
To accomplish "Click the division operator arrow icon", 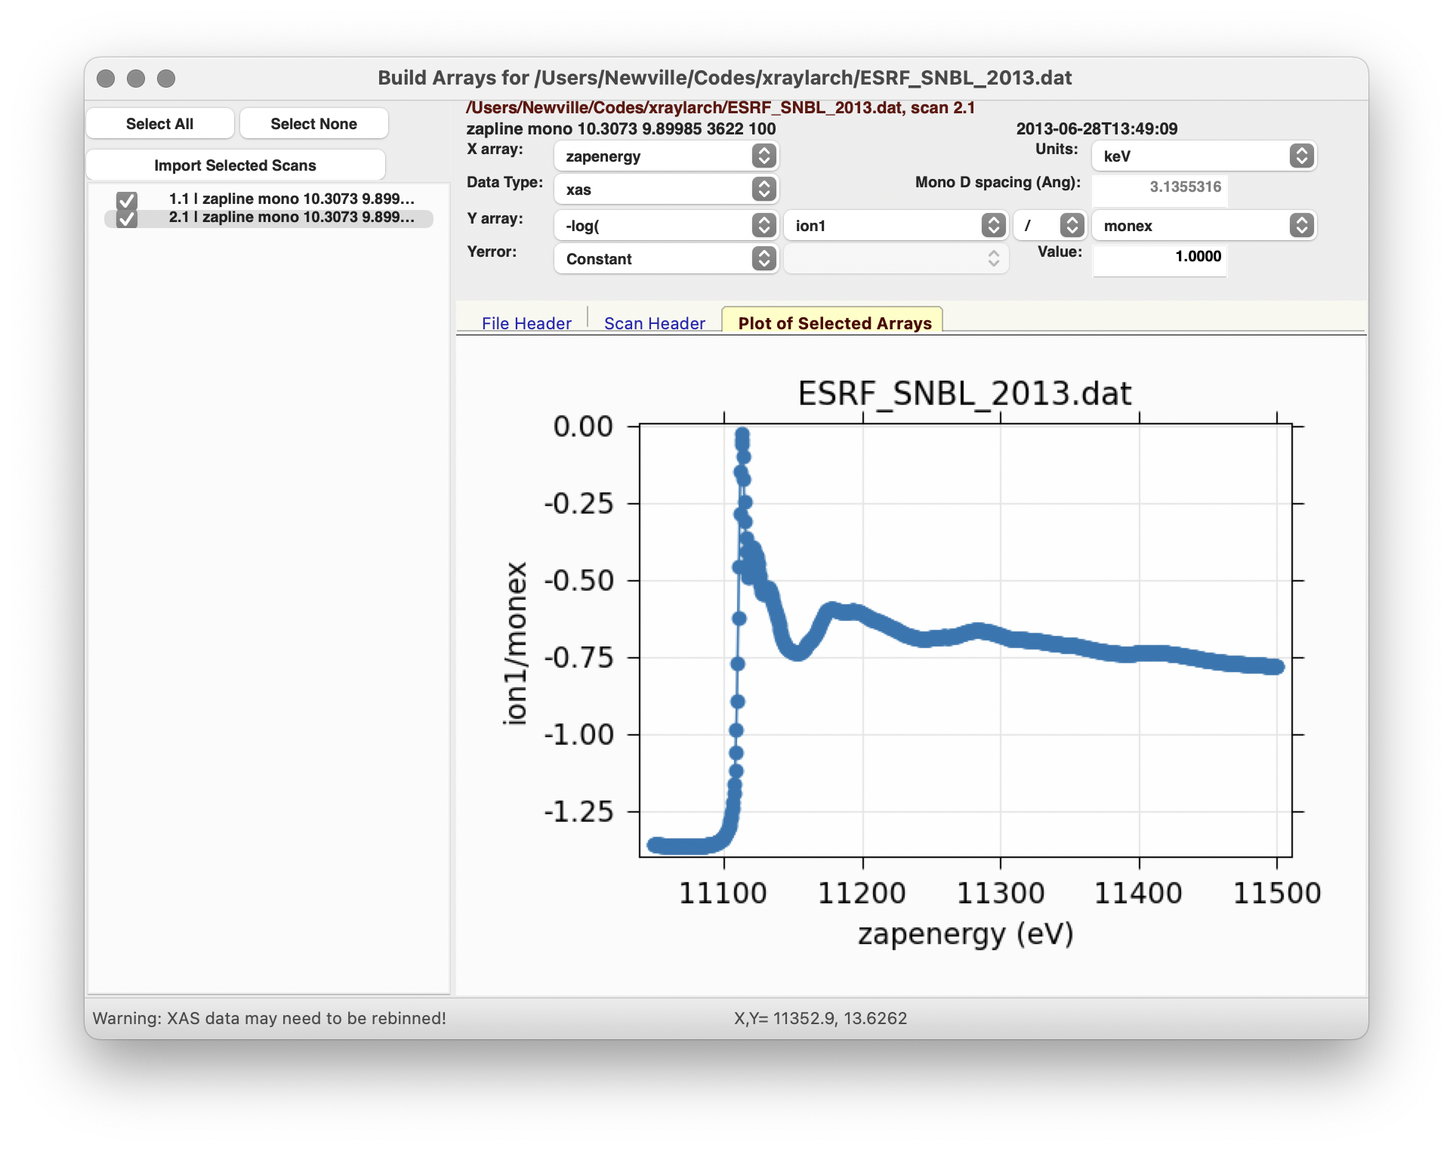I will click(1072, 226).
